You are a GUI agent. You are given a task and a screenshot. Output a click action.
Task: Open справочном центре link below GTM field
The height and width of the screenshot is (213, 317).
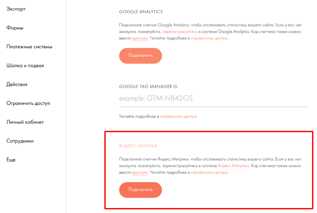[178, 117]
